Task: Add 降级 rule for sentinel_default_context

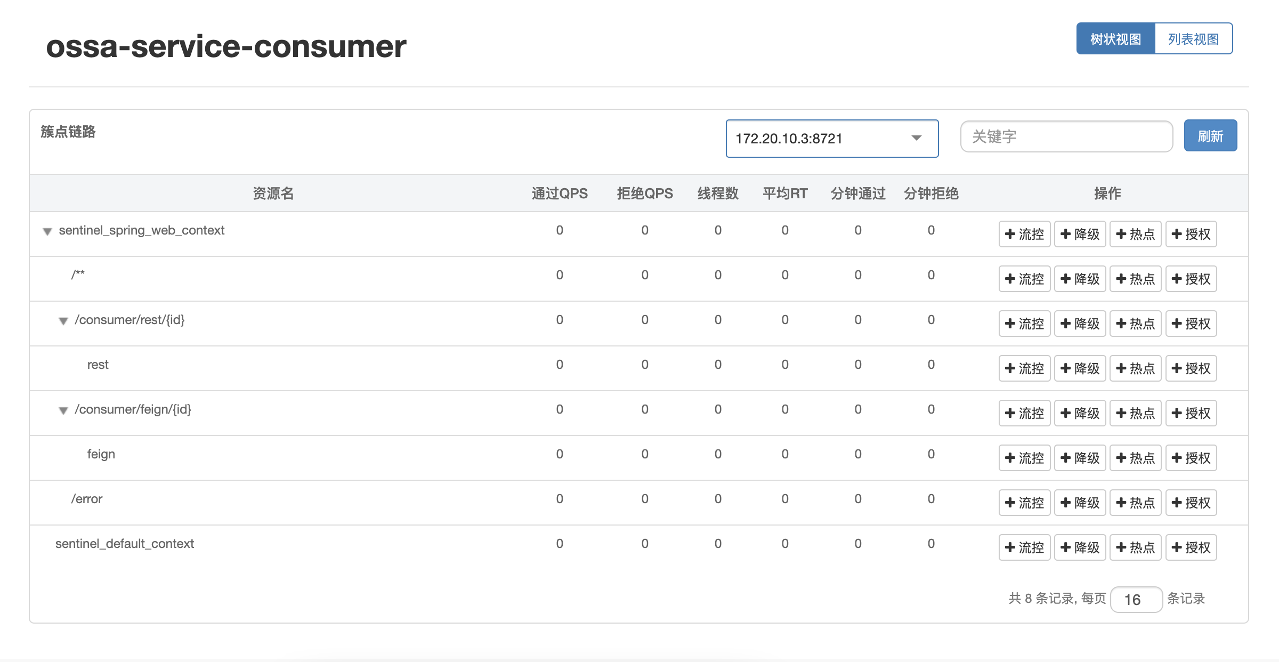Action: pos(1080,547)
